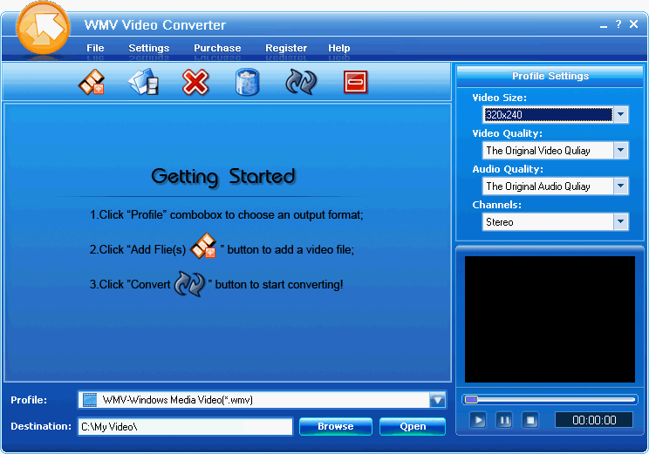649x454 pixels.
Task: Click The Original Audio Quliay combo box
Action: (555, 186)
